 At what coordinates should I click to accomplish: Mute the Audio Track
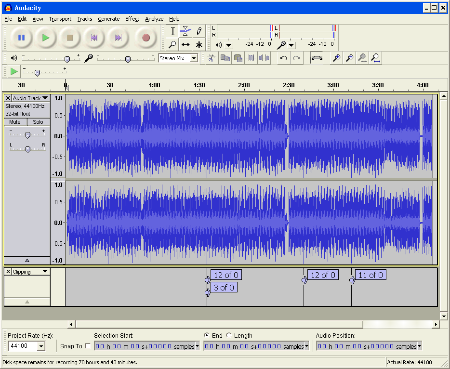pos(15,122)
